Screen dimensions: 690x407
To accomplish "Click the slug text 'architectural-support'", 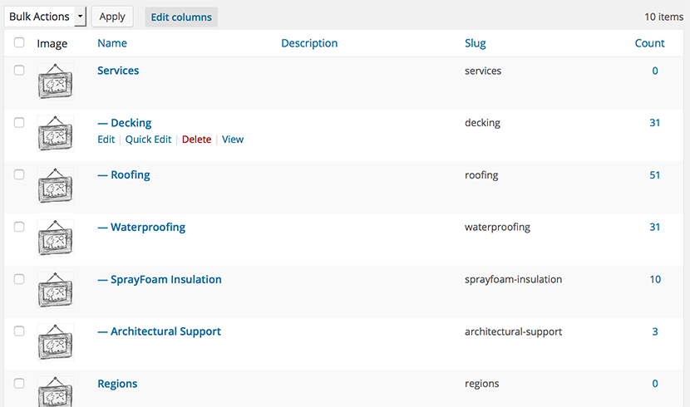I will pyautogui.click(x=513, y=331).
